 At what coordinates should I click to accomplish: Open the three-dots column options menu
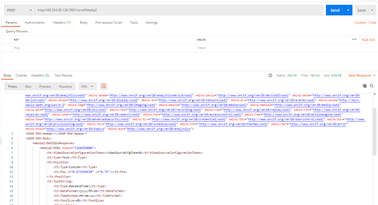pos(354,40)
